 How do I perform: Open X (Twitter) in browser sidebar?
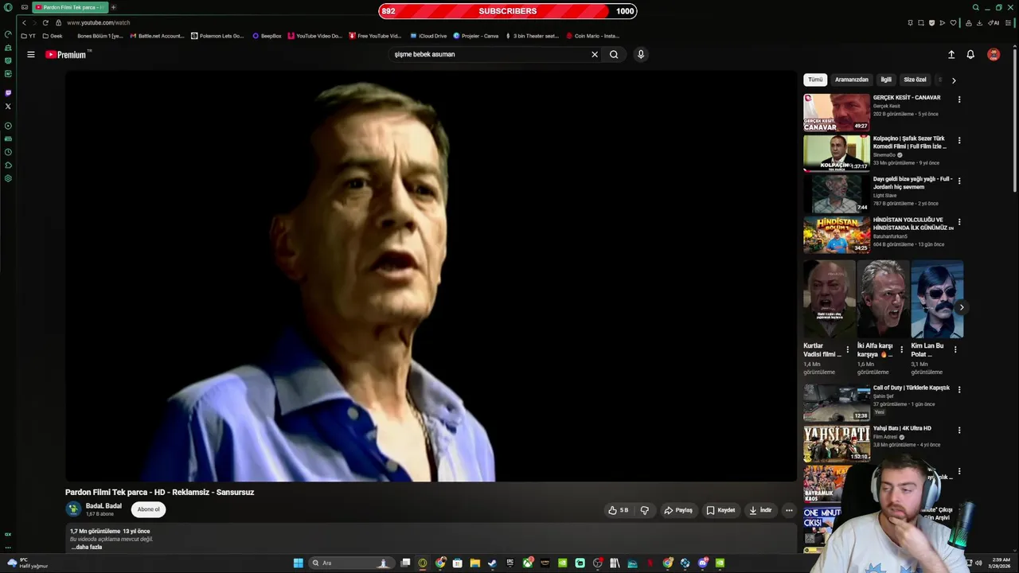8,106
